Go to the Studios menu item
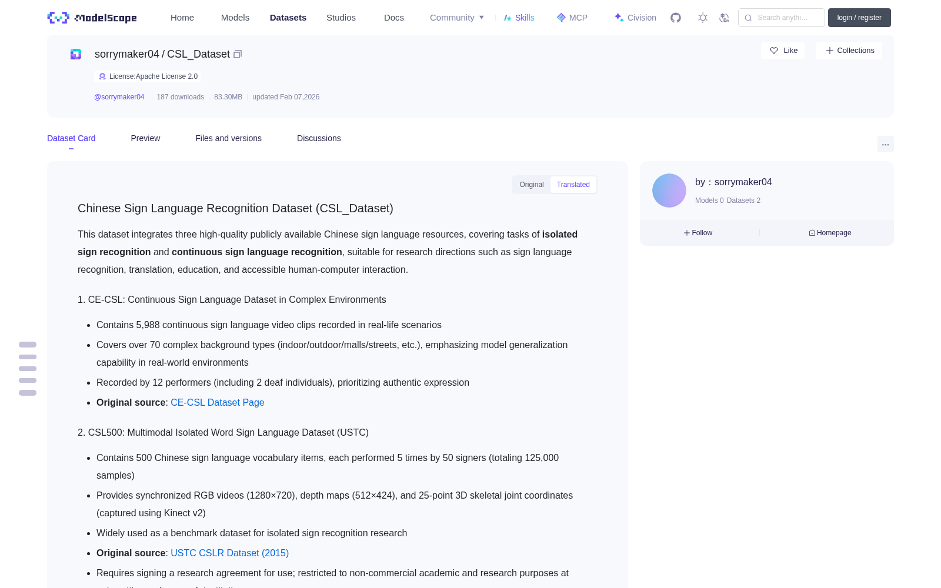This screenshot has height=588, width=941. tap(341, 18)
